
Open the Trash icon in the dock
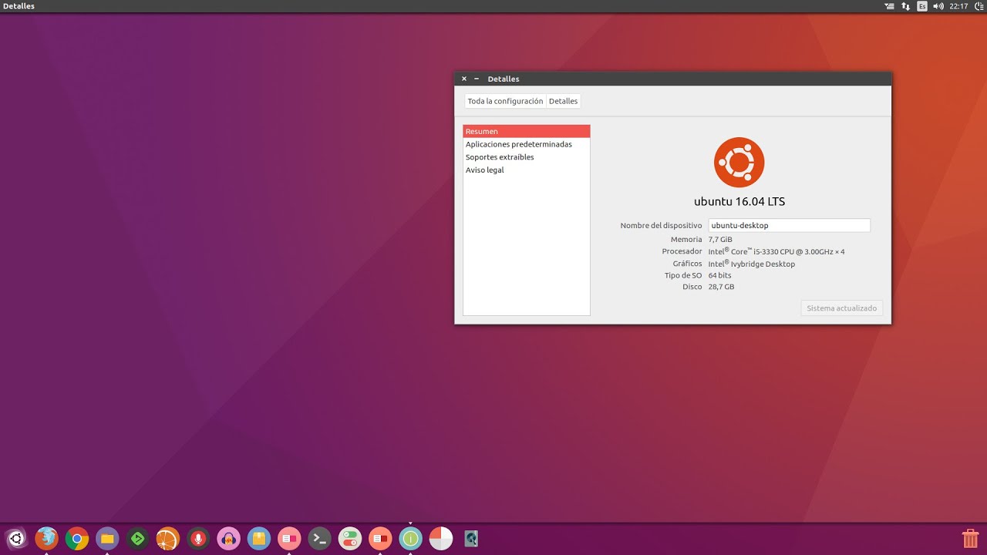point(970,538)
